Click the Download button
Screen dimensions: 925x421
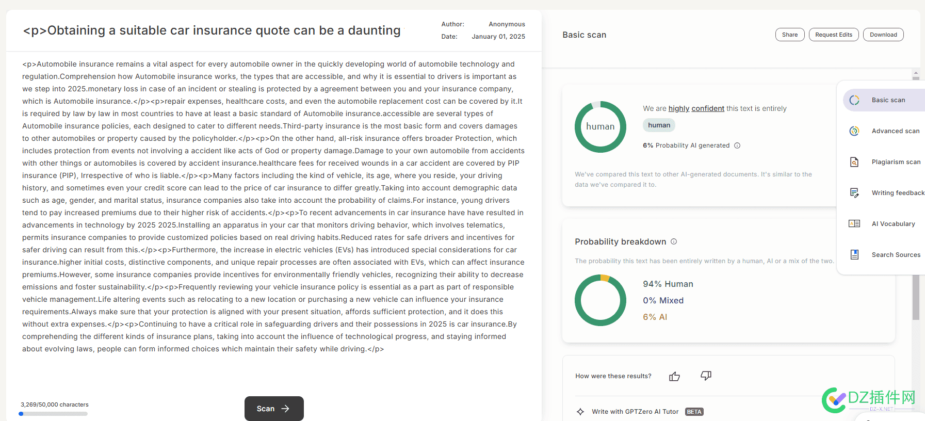[883, 35]
